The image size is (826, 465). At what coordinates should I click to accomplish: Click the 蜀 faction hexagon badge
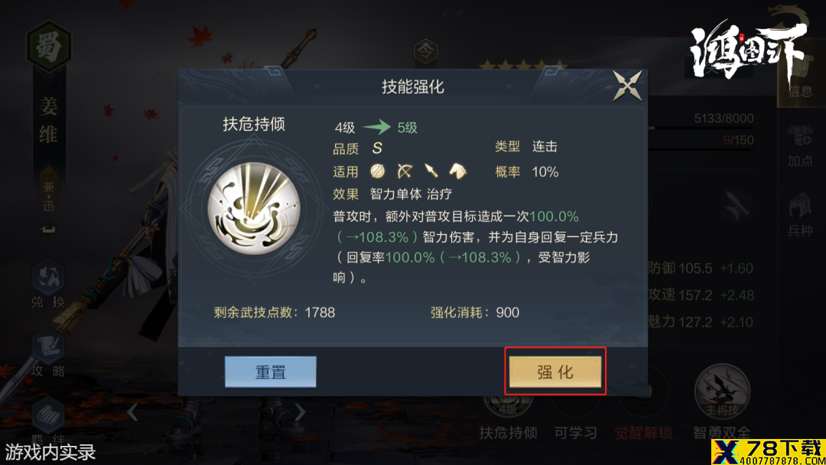click(48, 47)
